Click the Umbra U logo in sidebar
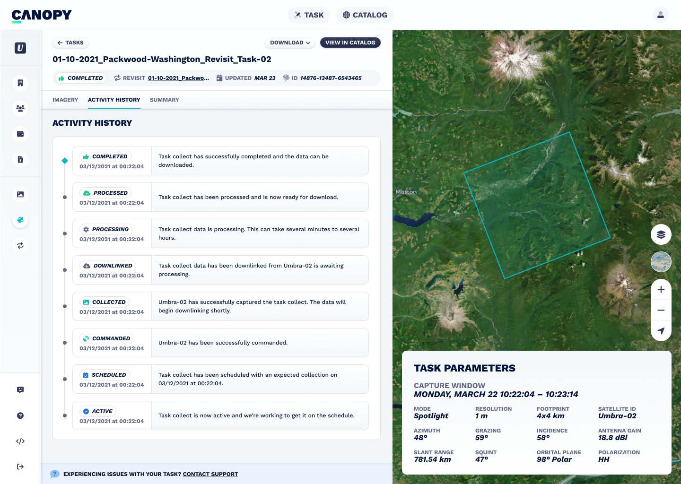This screenshot has height=484, width=681. click(20, 48)
